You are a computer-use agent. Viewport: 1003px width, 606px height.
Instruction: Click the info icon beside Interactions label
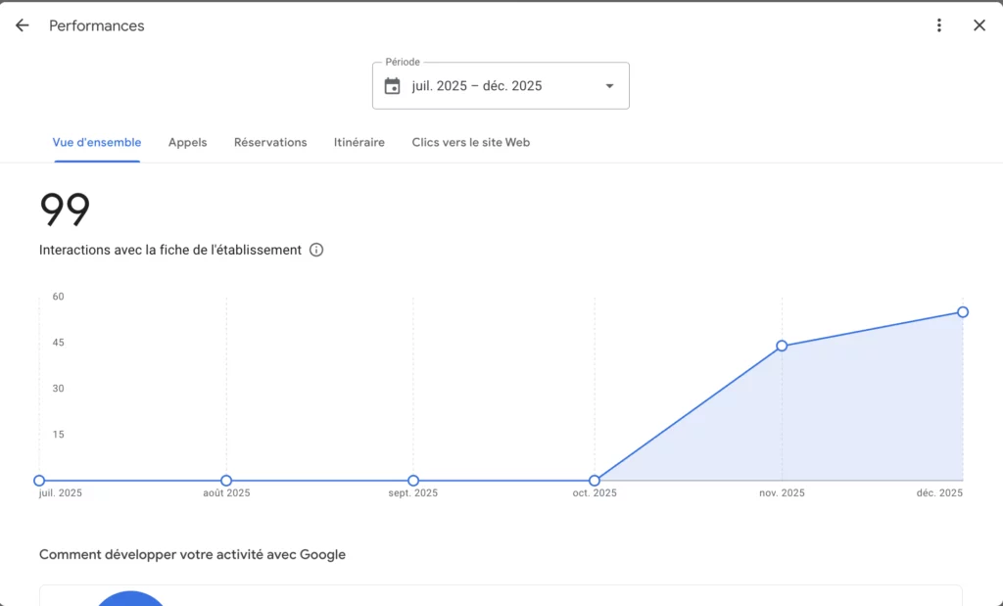click(316, 250)
